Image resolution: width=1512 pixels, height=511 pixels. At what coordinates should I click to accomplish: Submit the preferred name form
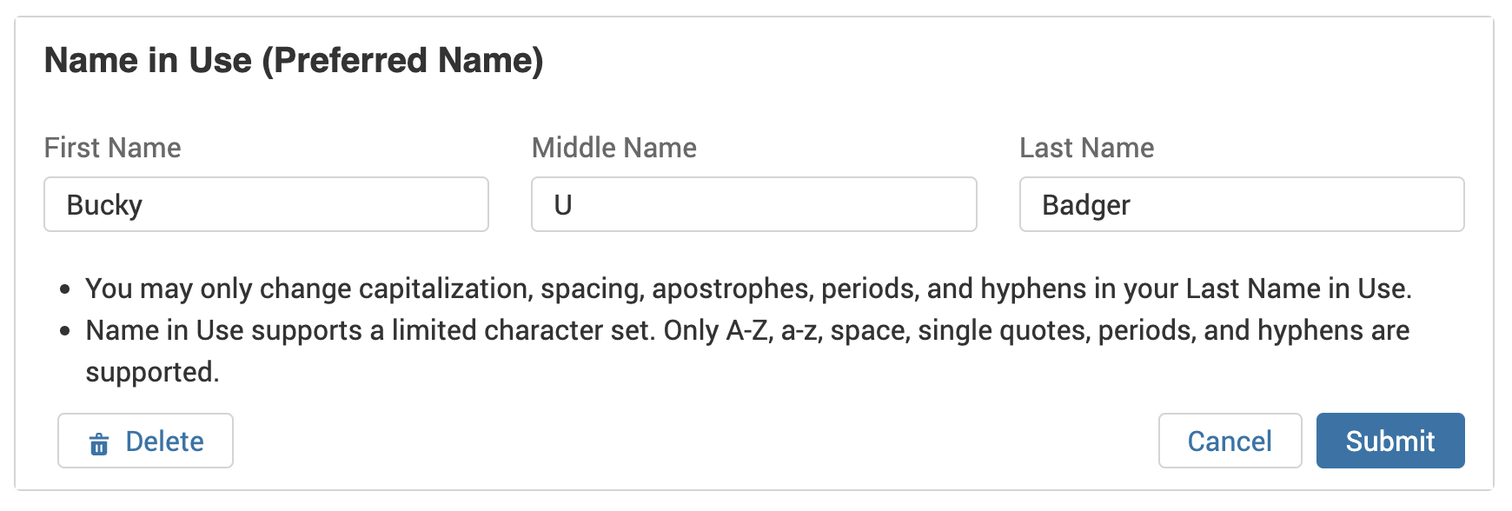tap(1390, 441)
